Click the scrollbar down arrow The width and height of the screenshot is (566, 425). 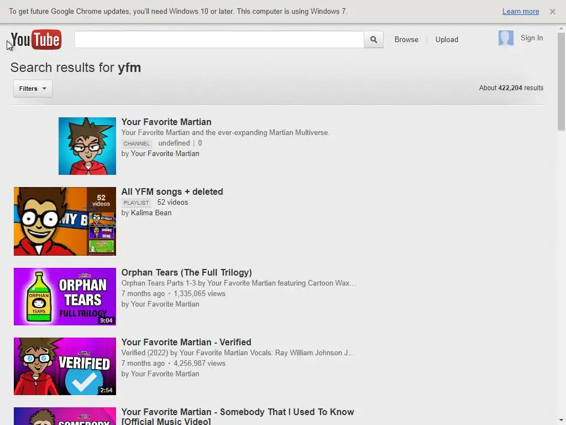click(562, 421)
